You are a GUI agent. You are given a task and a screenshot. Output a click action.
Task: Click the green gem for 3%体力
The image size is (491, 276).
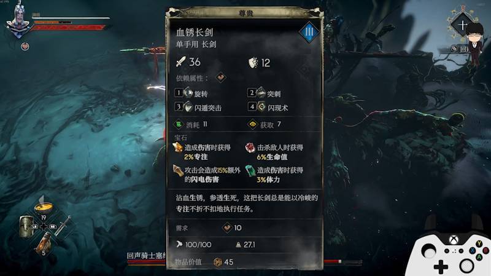click(250, 171)
